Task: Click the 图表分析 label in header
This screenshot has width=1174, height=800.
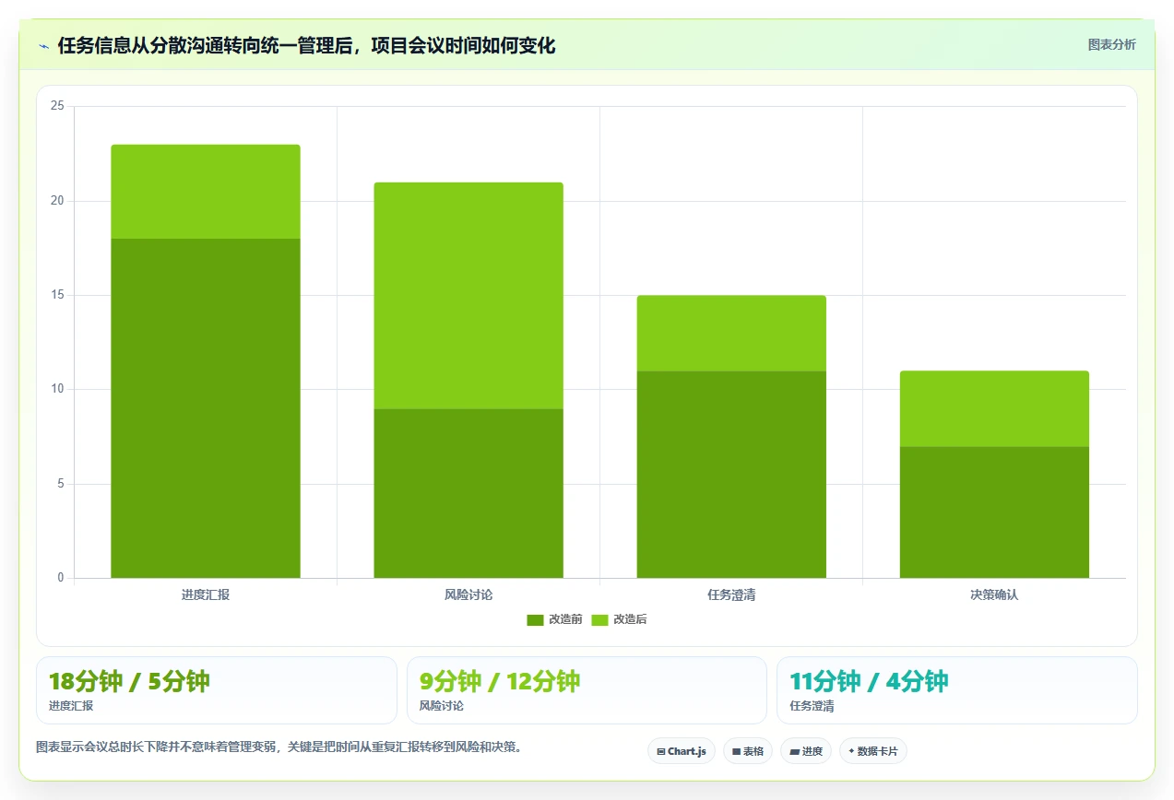Action: click(1111, 44)
